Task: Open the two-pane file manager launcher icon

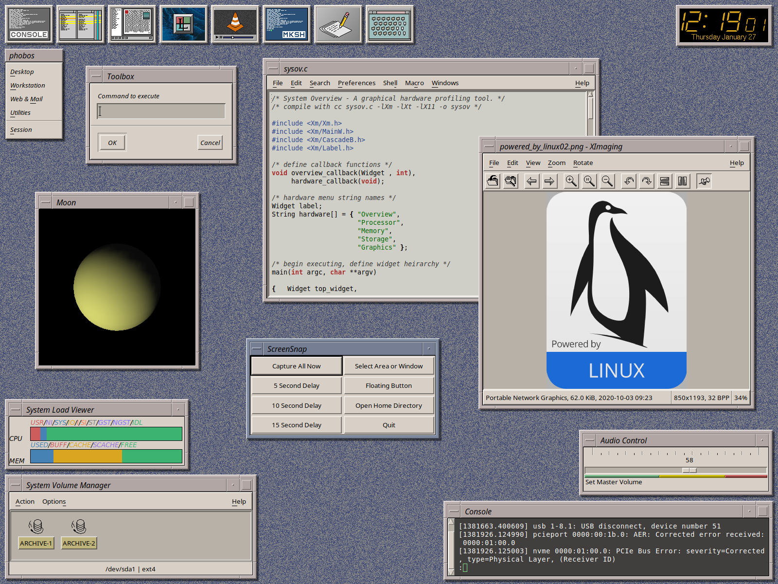Action: (81, 24)
